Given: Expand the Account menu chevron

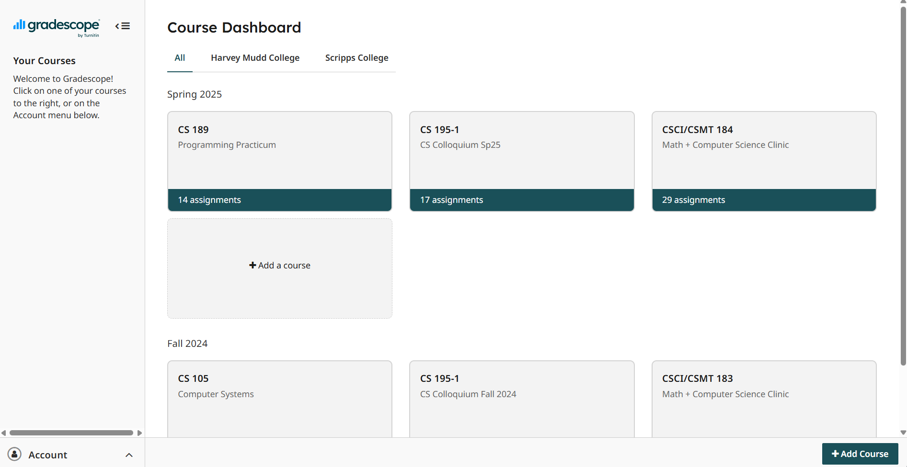Looking at the screenshot, I should (129, 455).
